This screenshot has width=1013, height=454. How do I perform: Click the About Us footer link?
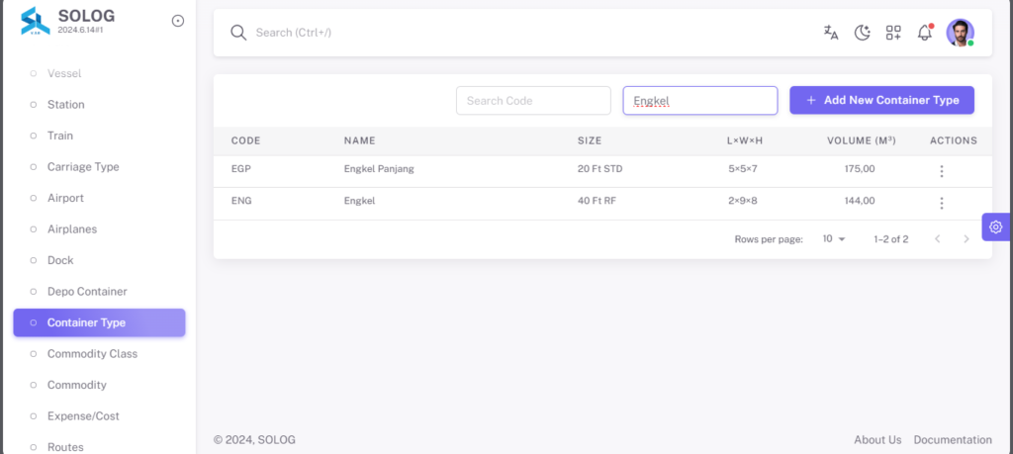[877, 440]
